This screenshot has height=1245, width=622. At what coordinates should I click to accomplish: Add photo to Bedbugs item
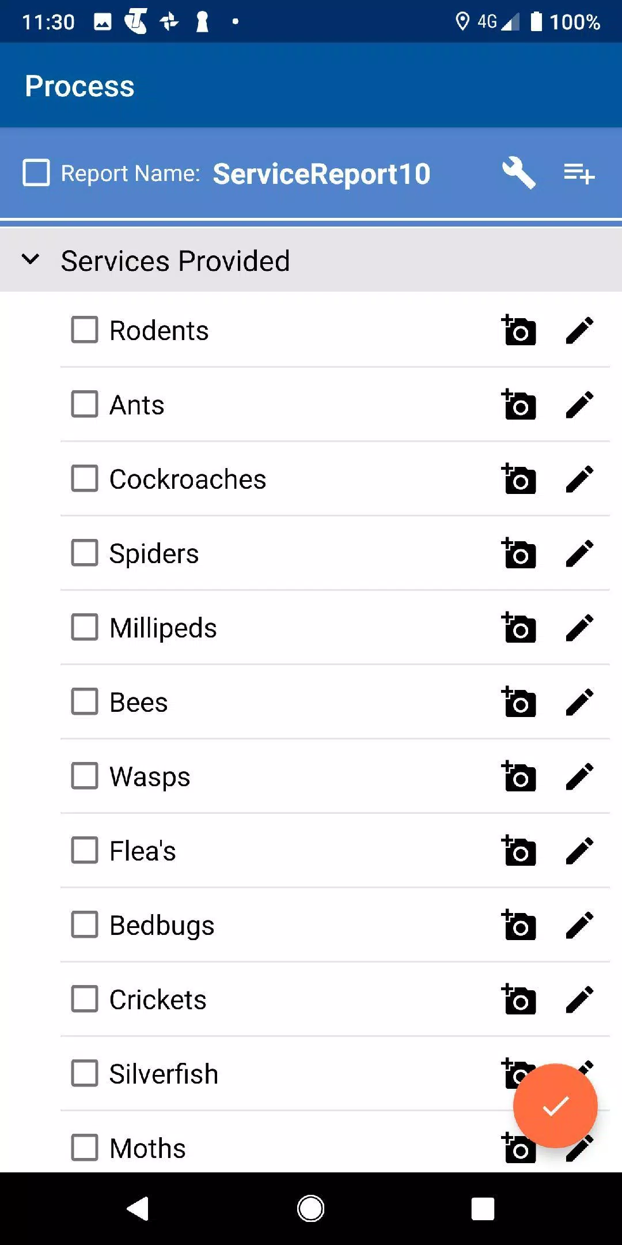coord(519,925)
